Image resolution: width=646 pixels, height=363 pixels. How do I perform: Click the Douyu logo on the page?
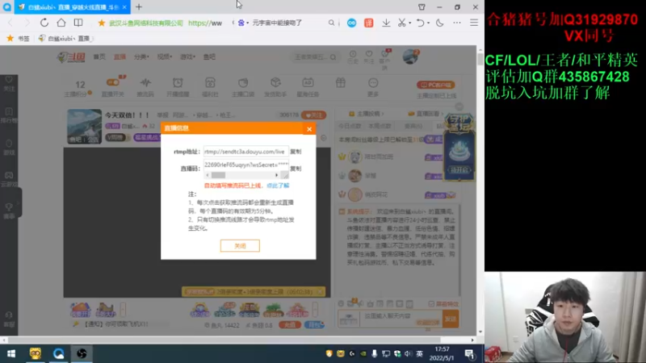71,56
